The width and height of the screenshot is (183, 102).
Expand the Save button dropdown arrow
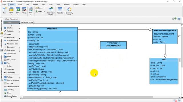click(18, 15)
